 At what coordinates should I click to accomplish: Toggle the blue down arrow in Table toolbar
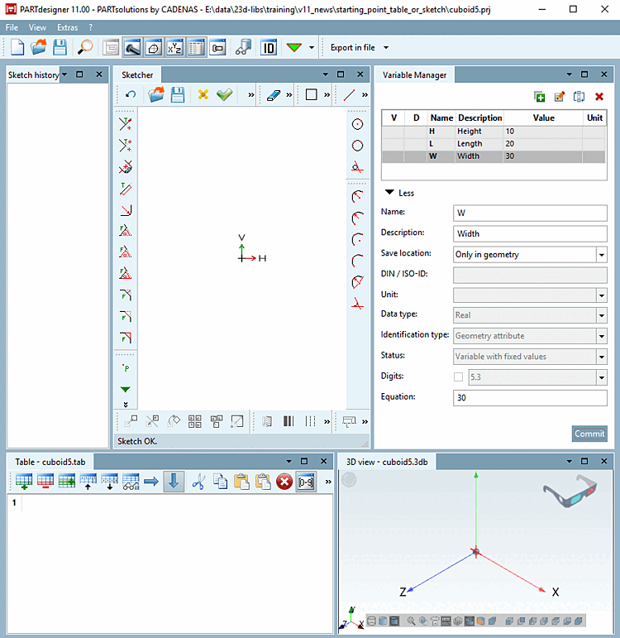pyautogui.click(x=174, y=482)
